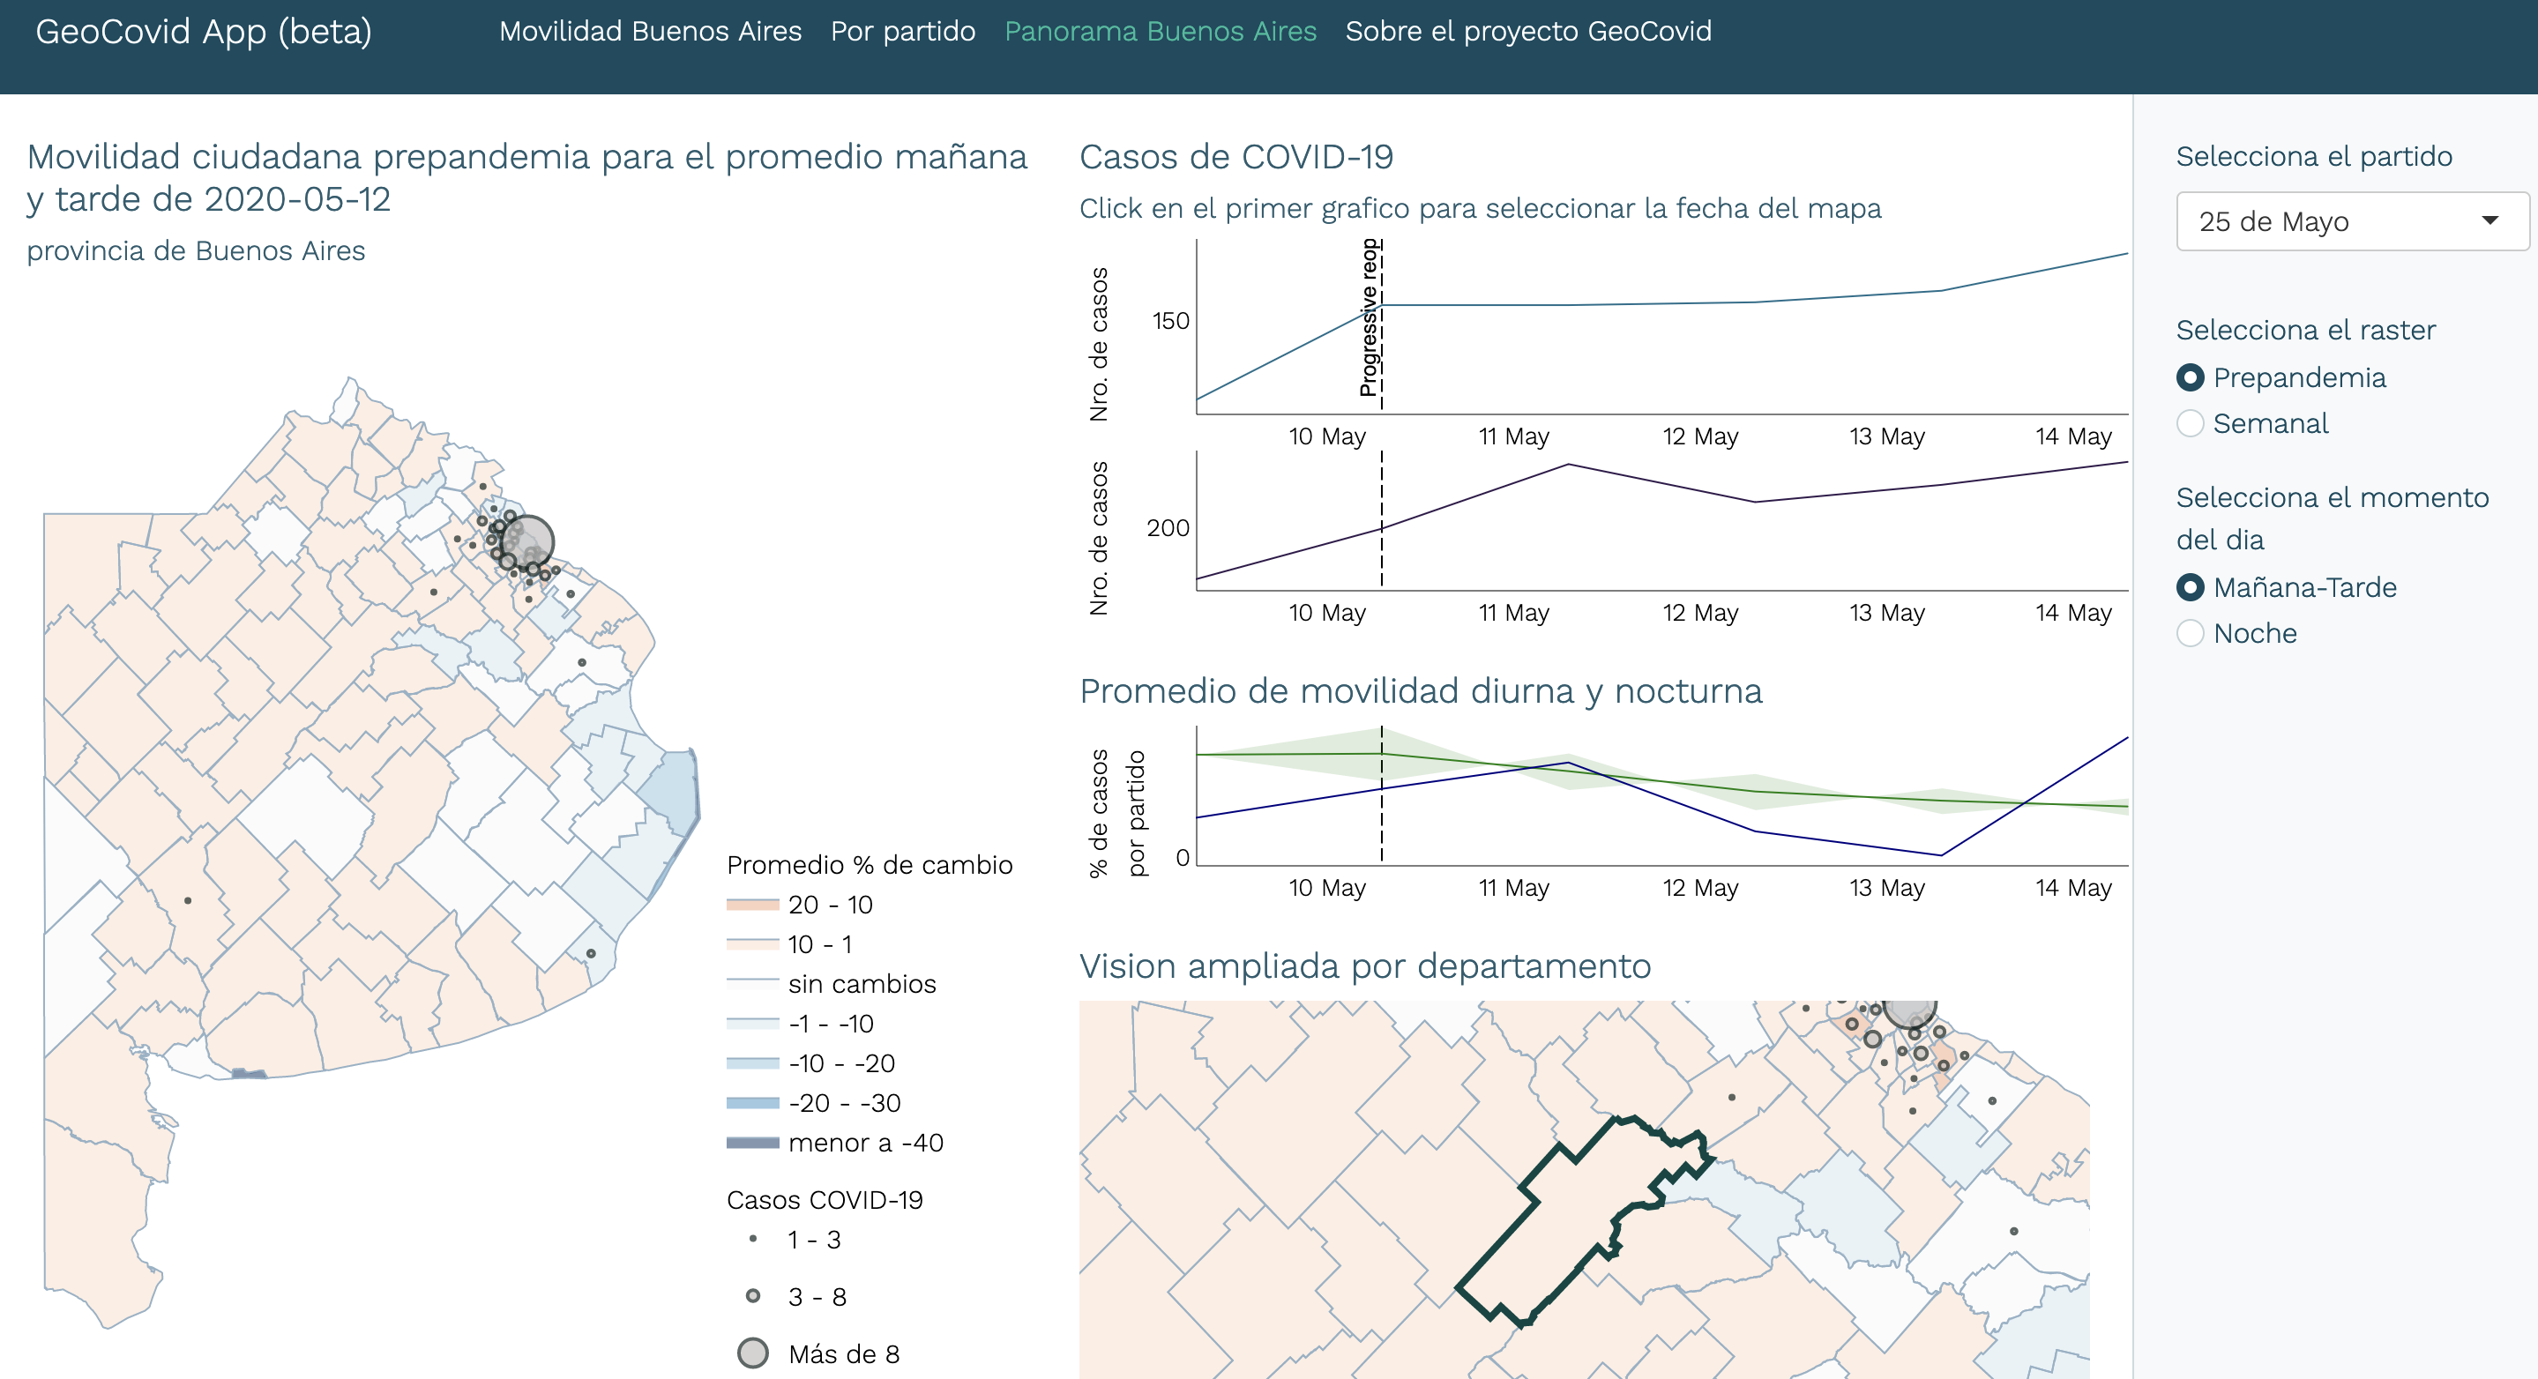Click the '20 - 10' legend color swatch

pyautogui.click(x=751, y=905)
